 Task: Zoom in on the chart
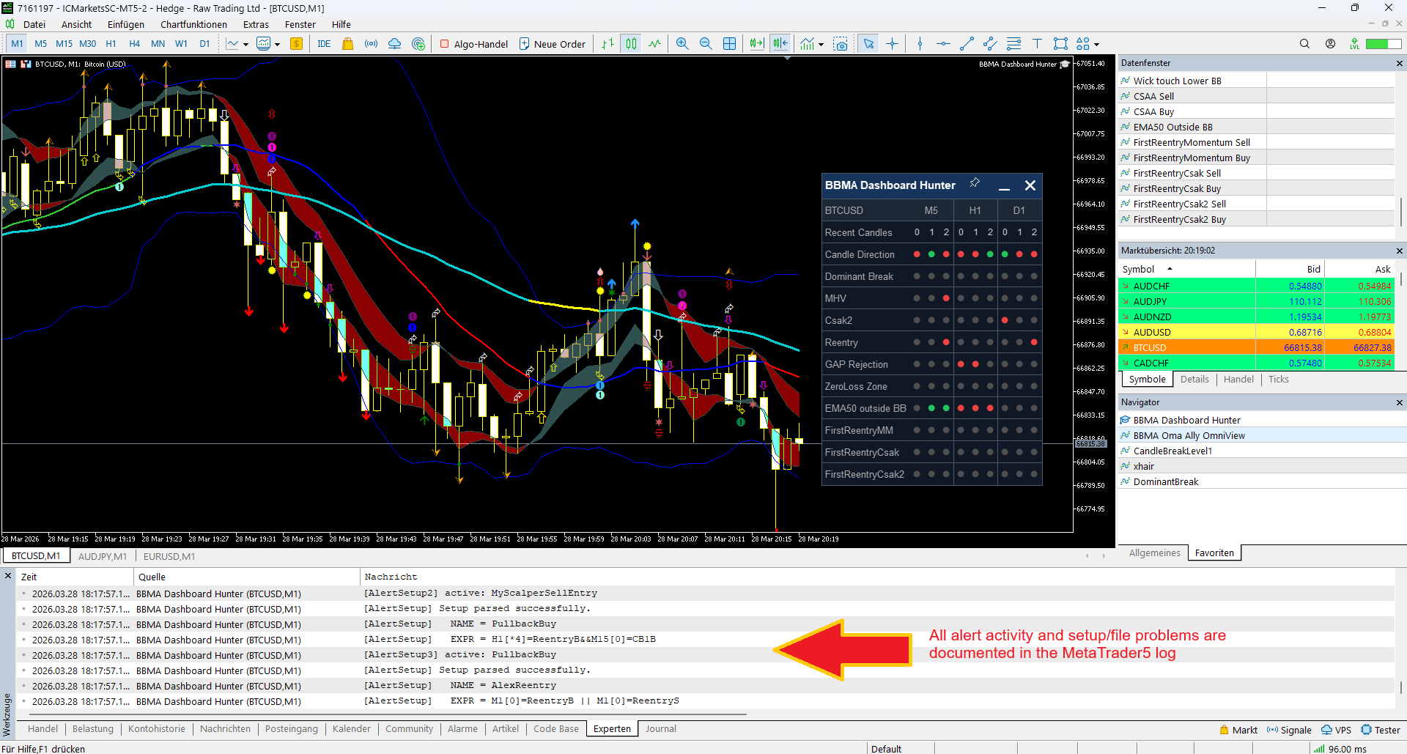pyautogui.click(x=682, y=44)
